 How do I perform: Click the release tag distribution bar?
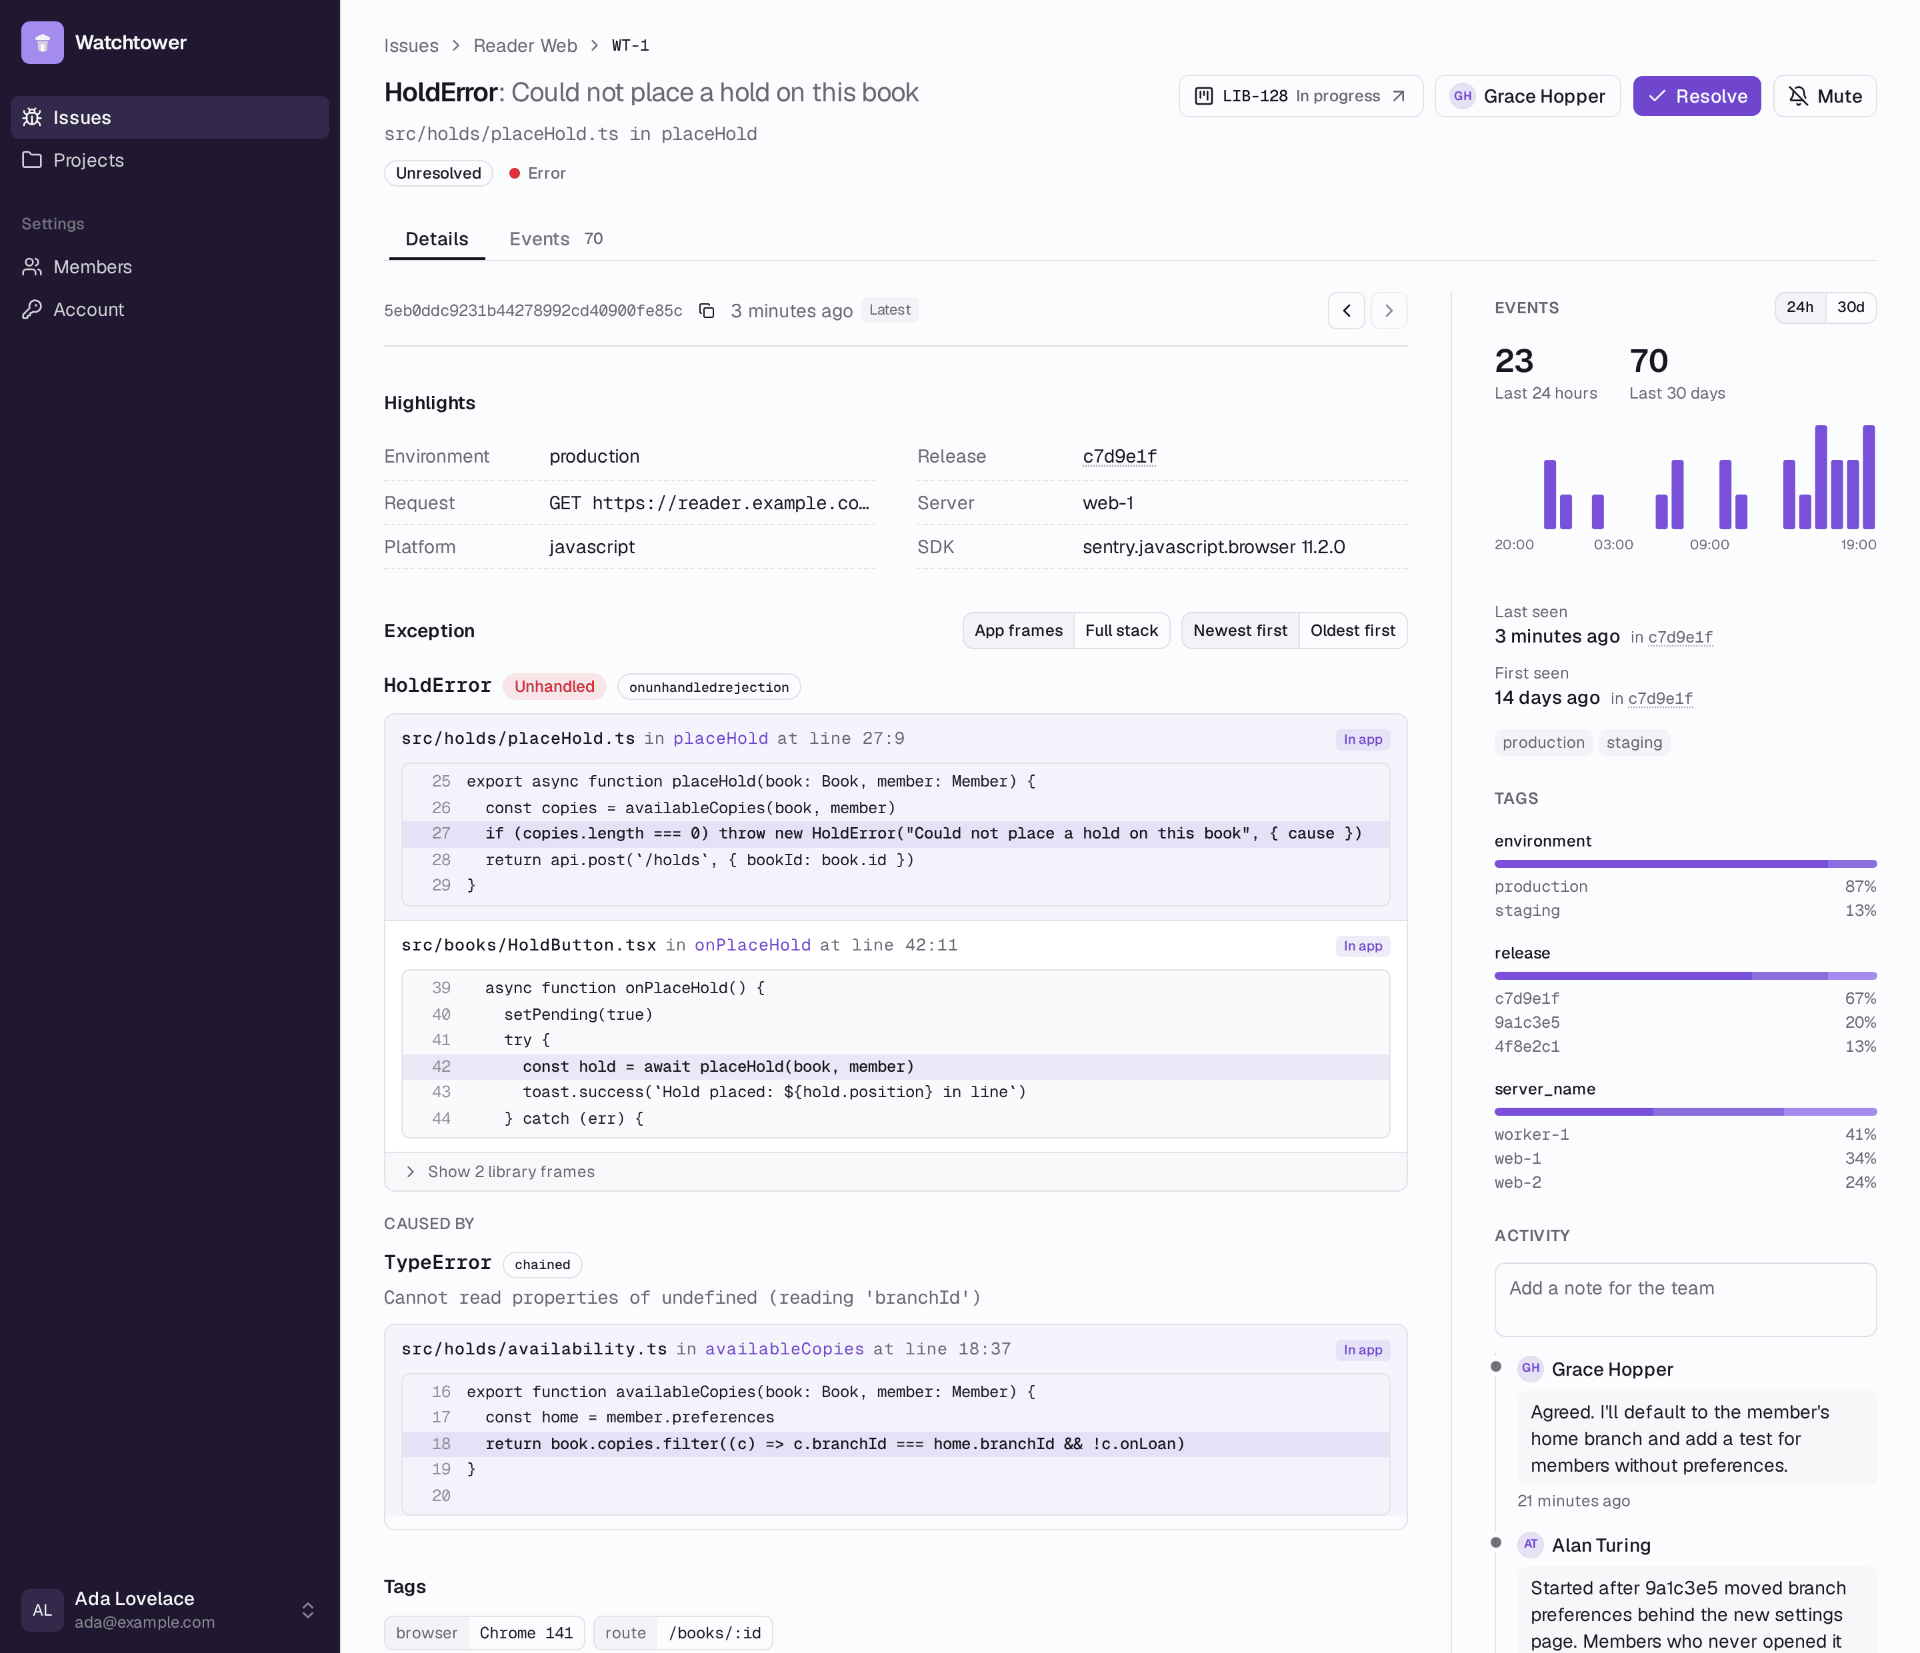click(x=1685, y=976)
